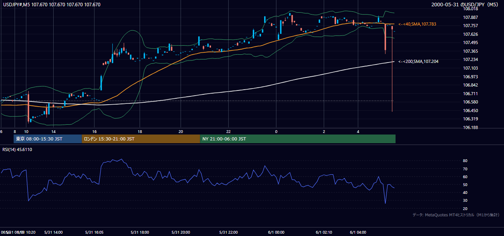Click price axis value 106.450
504x236 pixels.
click(470, 111)
